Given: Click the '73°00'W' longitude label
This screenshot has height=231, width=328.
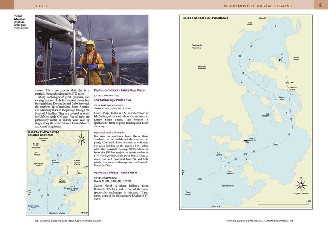Looking at the screenshot, I should [x=84, y=213].
